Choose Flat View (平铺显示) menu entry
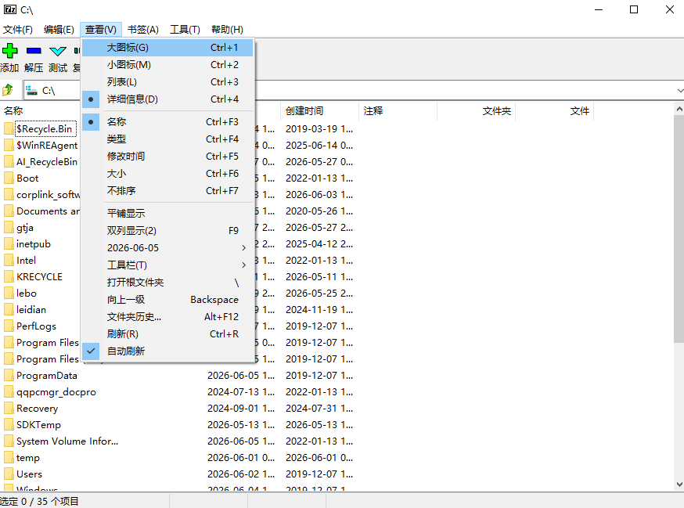This screenshot has width=684, height=508. [x=167, y=214]
